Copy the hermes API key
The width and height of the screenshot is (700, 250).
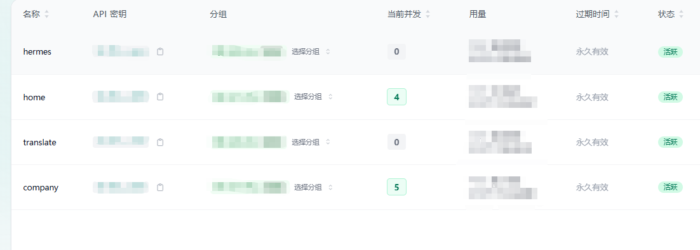[x=160, y=51]
